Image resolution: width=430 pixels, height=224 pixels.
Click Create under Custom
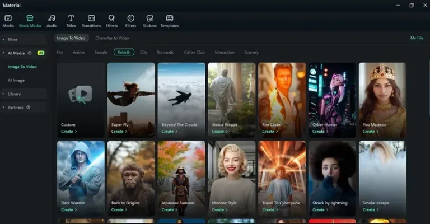69,132
